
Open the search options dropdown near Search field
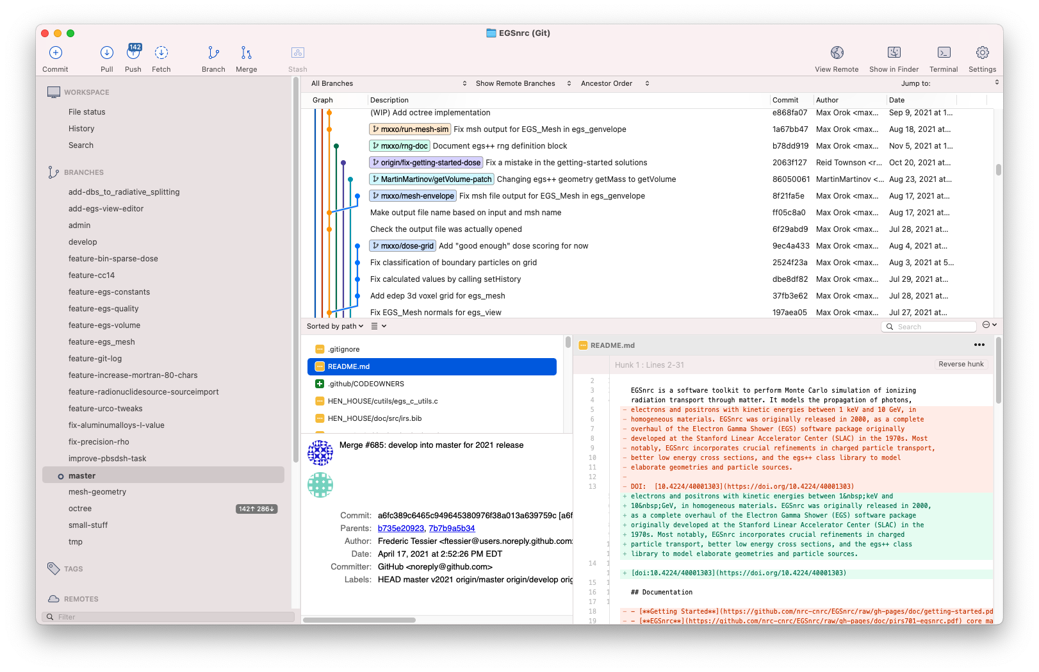point(990,325)
